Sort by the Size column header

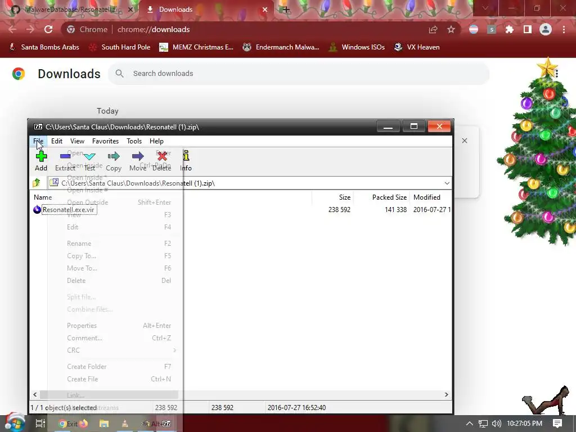point(333,197)
